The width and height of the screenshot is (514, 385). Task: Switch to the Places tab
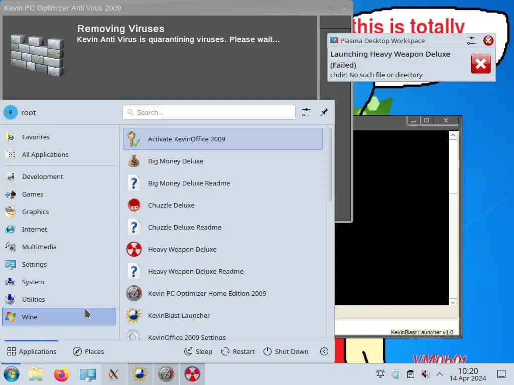tap(88, 351)
